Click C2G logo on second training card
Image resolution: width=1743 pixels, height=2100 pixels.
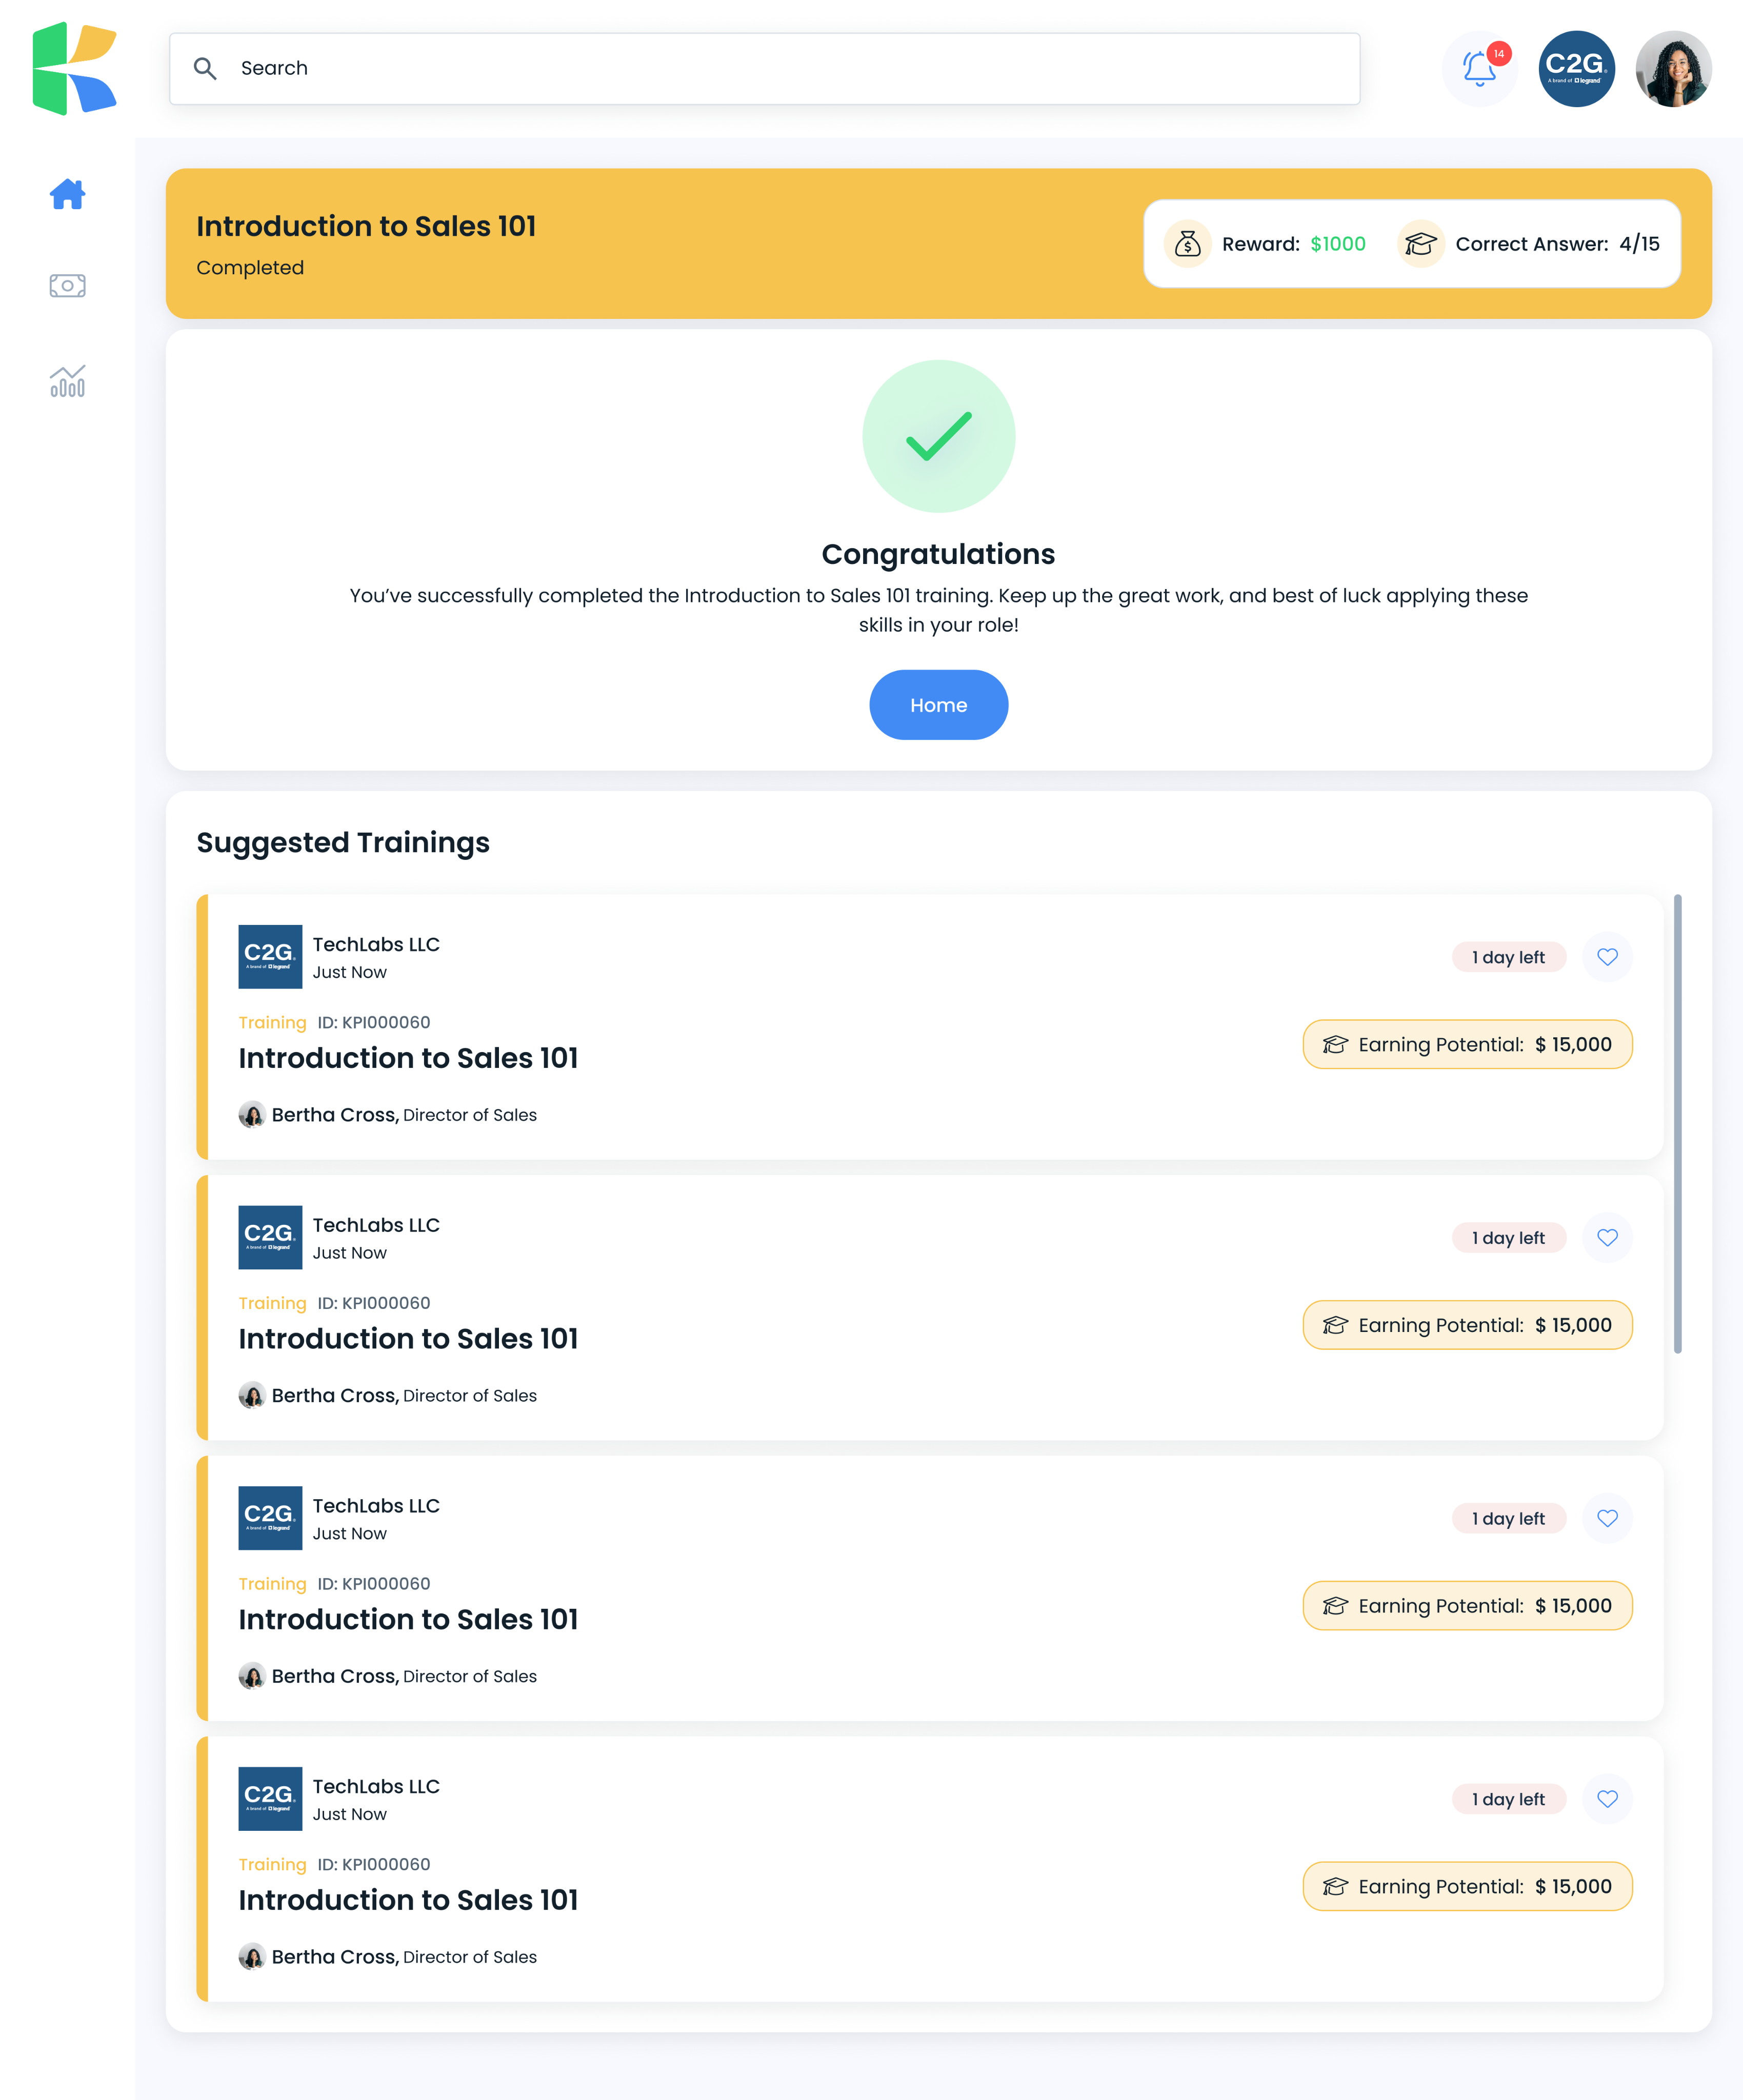tap(270, 1238)
